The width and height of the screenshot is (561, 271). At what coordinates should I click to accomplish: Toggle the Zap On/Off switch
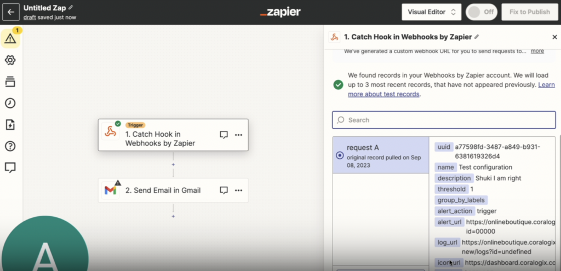[481, 12]
